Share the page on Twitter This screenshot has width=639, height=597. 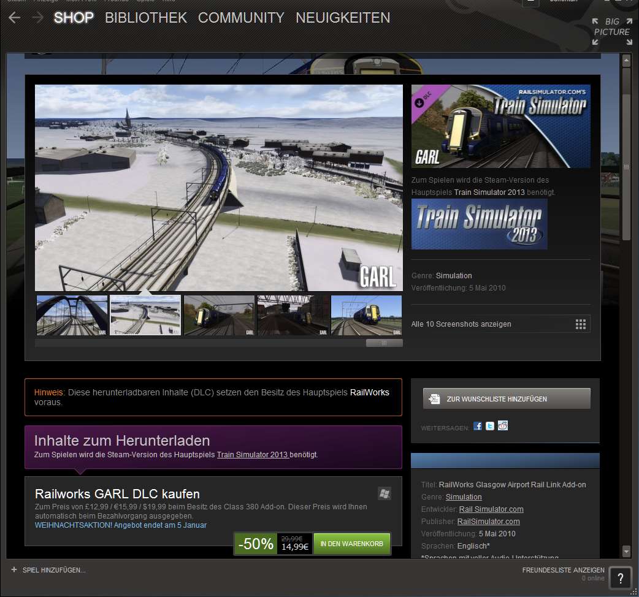click(490, 426)
